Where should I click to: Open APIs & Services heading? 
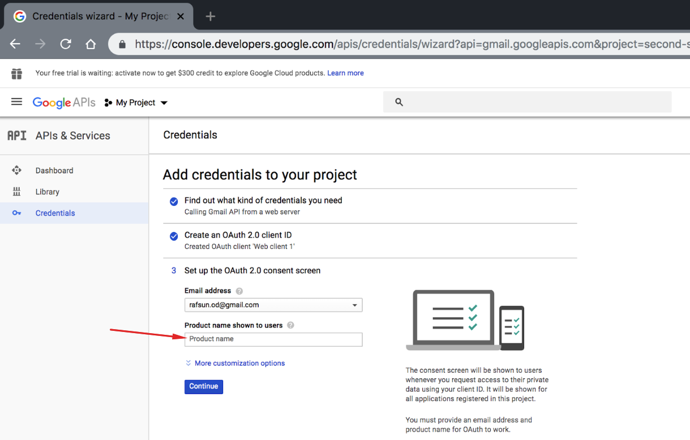point(73,136)
